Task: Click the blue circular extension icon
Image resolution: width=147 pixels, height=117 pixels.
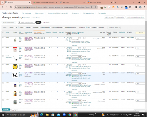Action: click(118, 7)
